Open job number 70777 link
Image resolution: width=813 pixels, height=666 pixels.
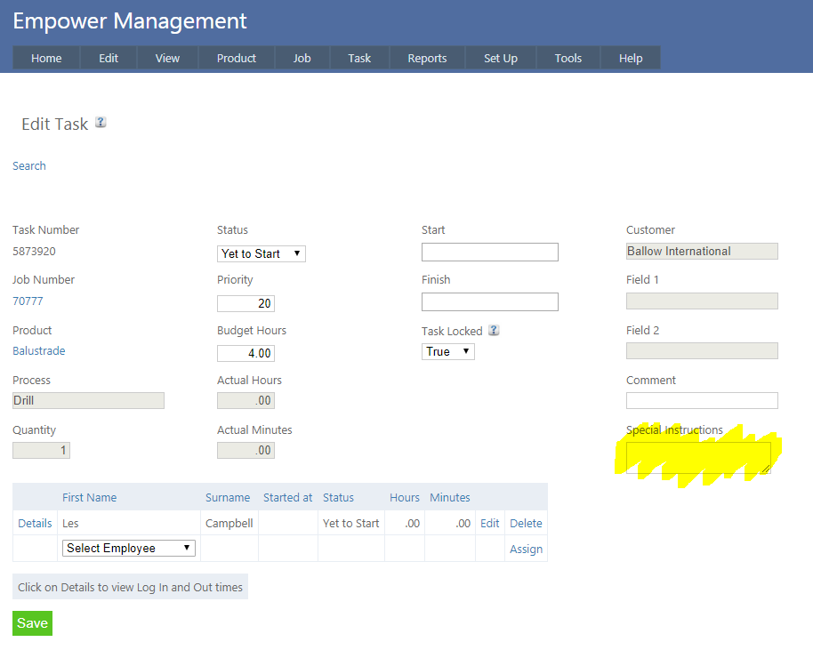28,301
